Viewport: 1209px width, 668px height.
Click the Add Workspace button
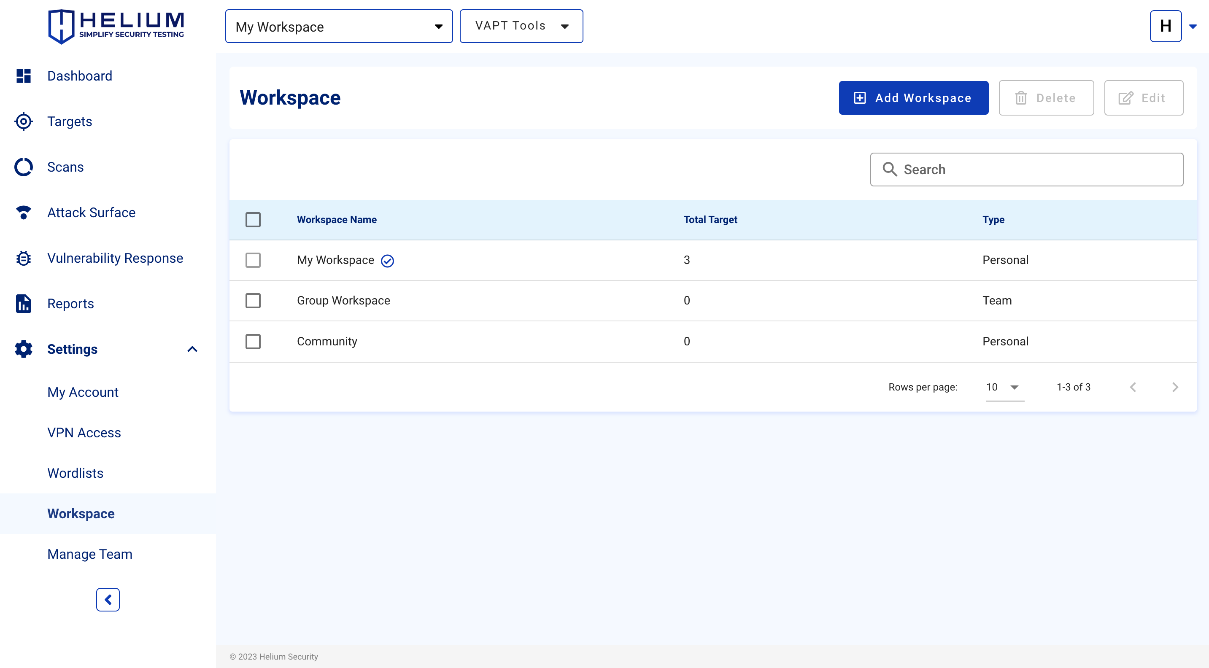click(913, 97)
